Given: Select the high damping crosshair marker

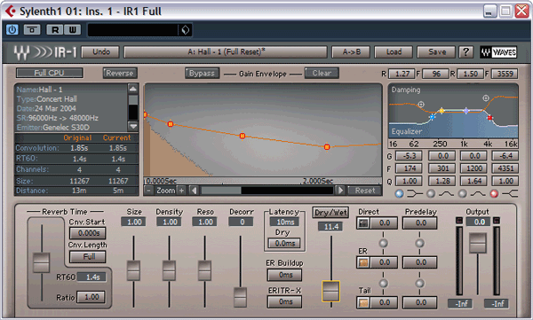Looking at the screenshot, I should pyautogui.click(x=486, y=98).
